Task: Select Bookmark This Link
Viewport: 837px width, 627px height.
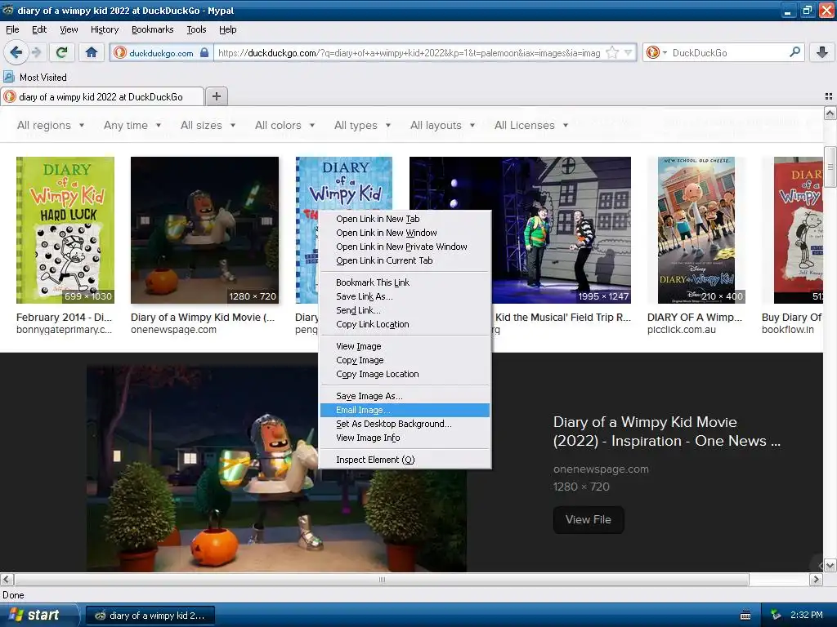Action: tap(405, 282)
